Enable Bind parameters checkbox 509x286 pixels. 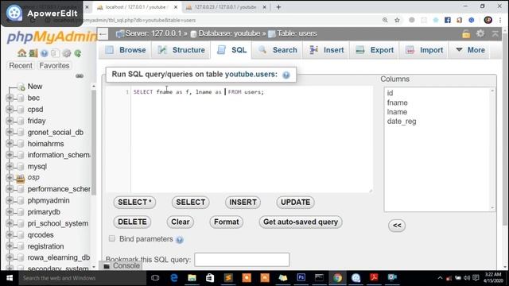tap(112, 238)
